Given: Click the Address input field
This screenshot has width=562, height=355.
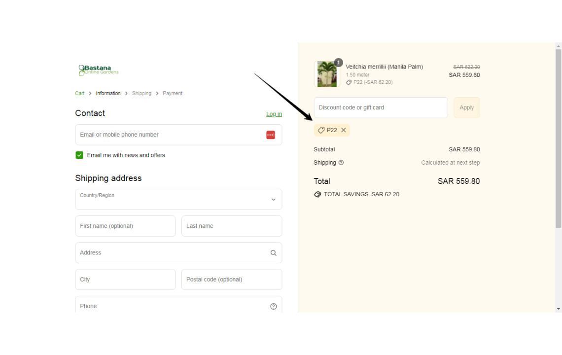Looking at the screenshot, I should 178,253.
